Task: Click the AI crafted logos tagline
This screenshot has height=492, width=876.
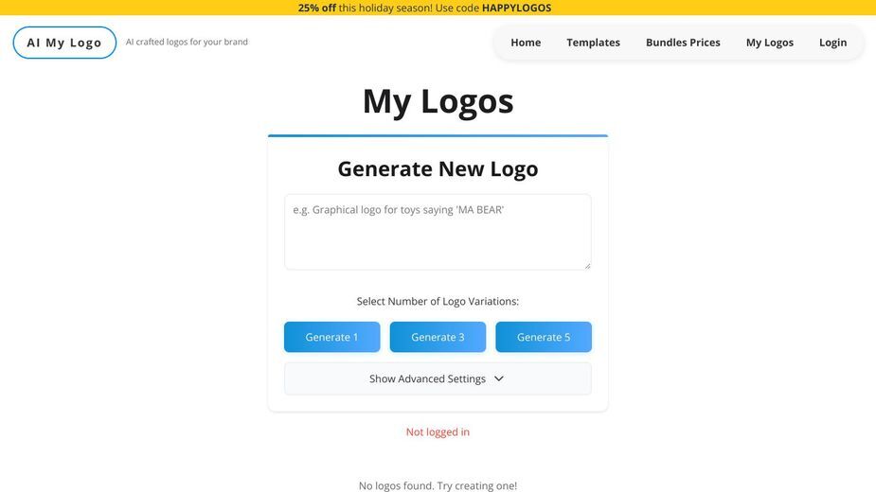Action: pos(187,42)
